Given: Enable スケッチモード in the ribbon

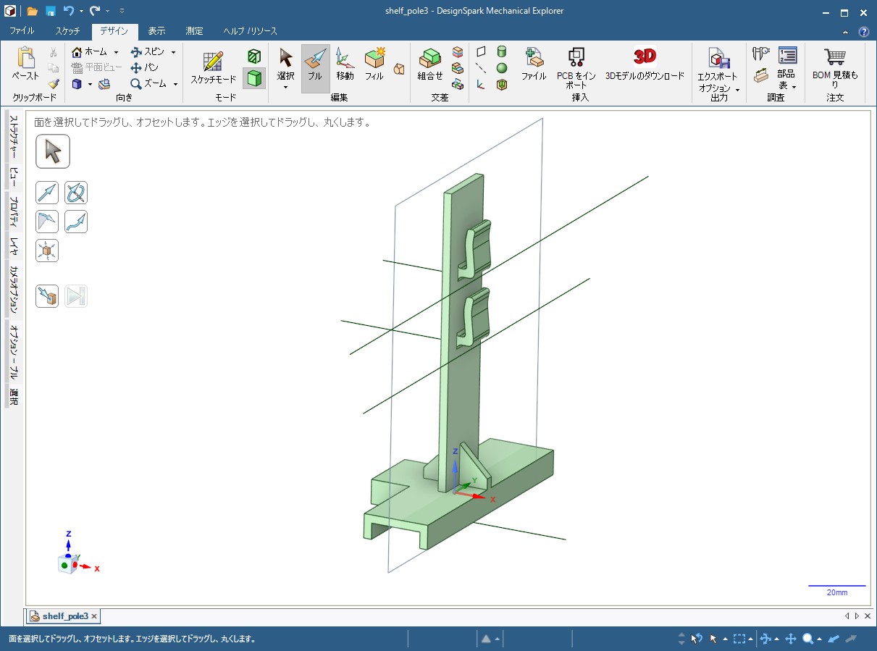Looking at the screenshot, I should (211, 65).
